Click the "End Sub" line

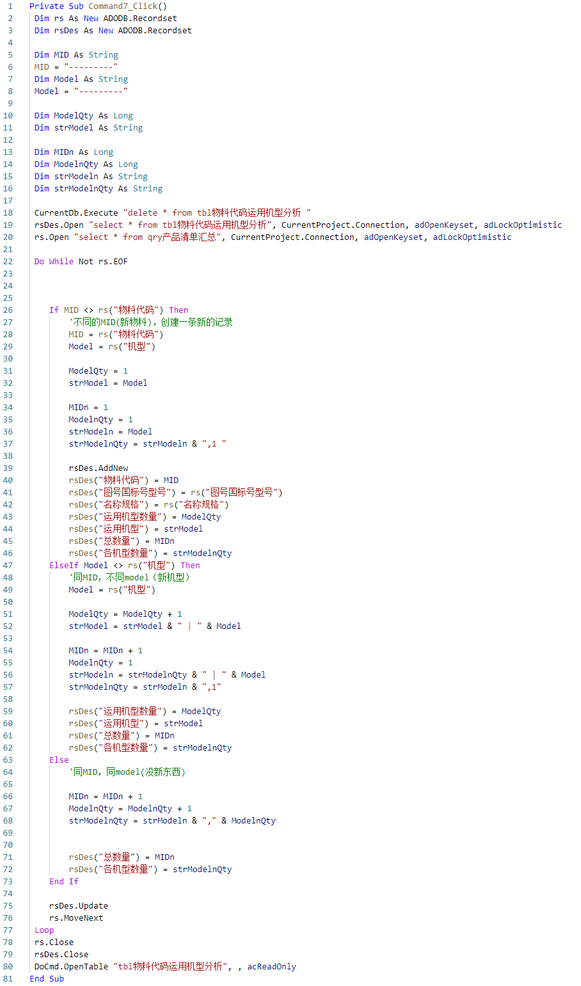pos(47,979)
